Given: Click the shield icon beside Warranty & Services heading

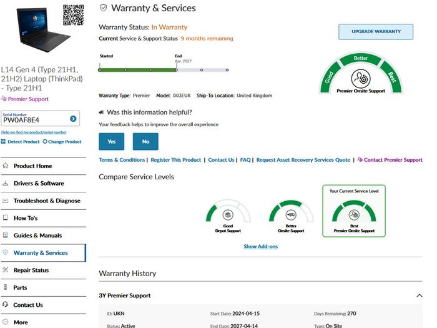Looking at the screenshot, I should [104, 7].
